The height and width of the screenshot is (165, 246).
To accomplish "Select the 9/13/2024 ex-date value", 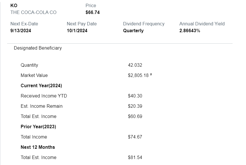I will point(21,30).
